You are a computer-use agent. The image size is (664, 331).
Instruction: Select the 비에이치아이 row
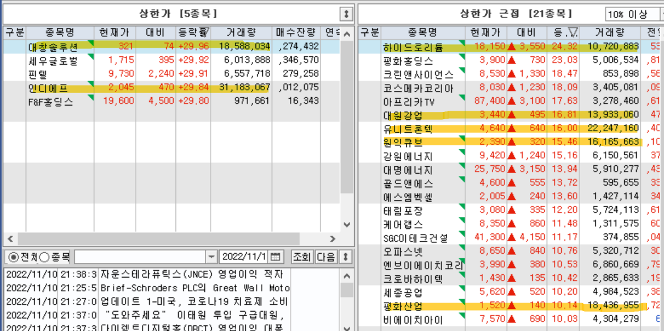(511, 319)
